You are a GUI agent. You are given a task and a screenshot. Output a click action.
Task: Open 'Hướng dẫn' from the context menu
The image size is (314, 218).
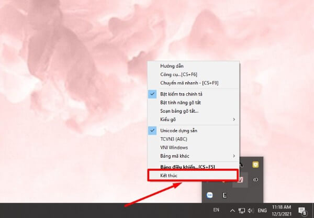point(172,66)
